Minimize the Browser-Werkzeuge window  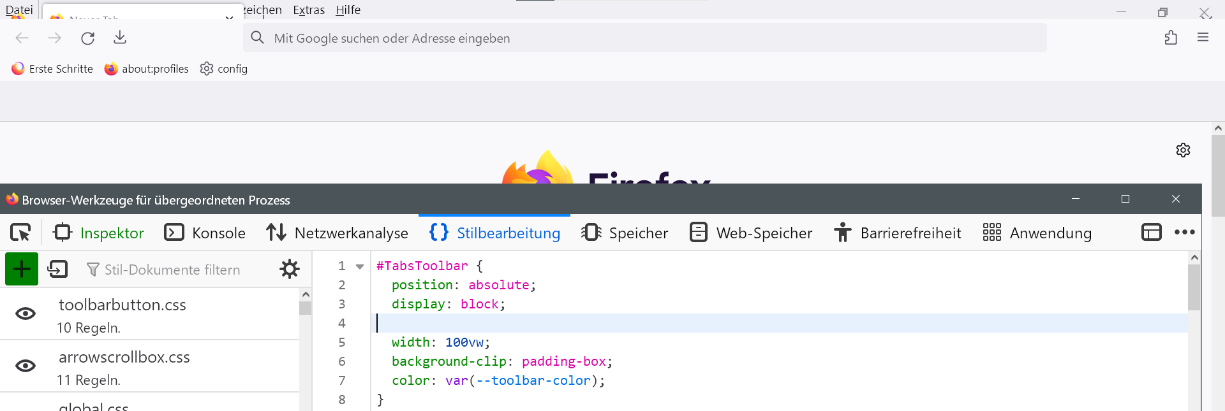[1076, 199]
